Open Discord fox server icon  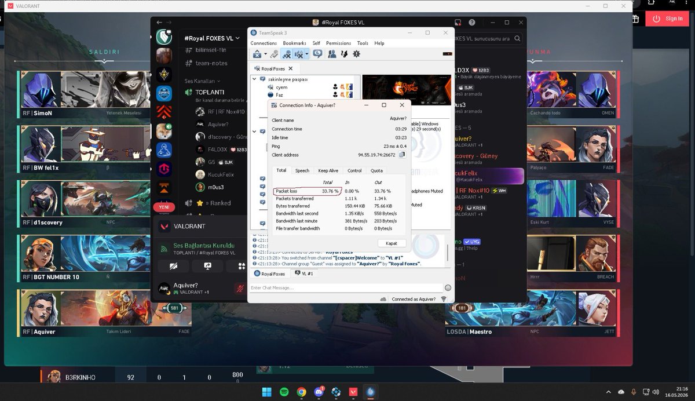pos(164,132)
